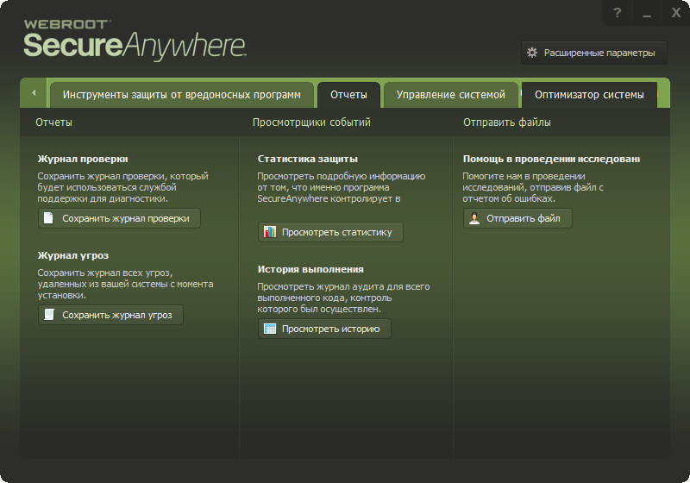690x483 pixels.
Task: Click the back arrow left of tabs
Action: (x=34, y=93)
